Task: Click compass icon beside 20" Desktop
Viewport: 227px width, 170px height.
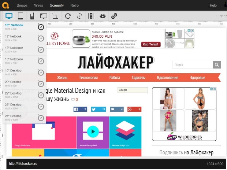Action: point(41,84)
